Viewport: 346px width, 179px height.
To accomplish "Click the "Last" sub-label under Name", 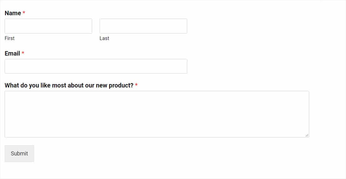I will [104, 38].
